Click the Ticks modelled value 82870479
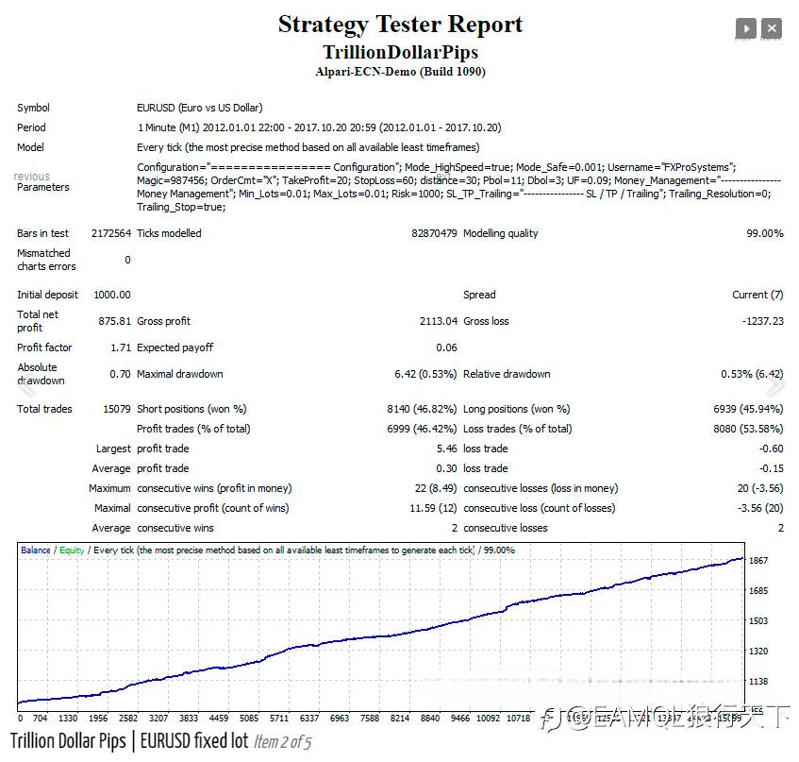Screen dimensions: 799x762 (434, 233)
